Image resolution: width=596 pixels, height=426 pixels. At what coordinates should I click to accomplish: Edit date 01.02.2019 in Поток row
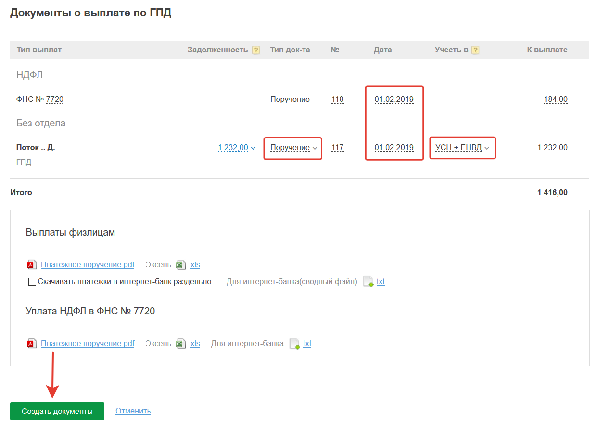pyautogui.click(x=394, y=148)
